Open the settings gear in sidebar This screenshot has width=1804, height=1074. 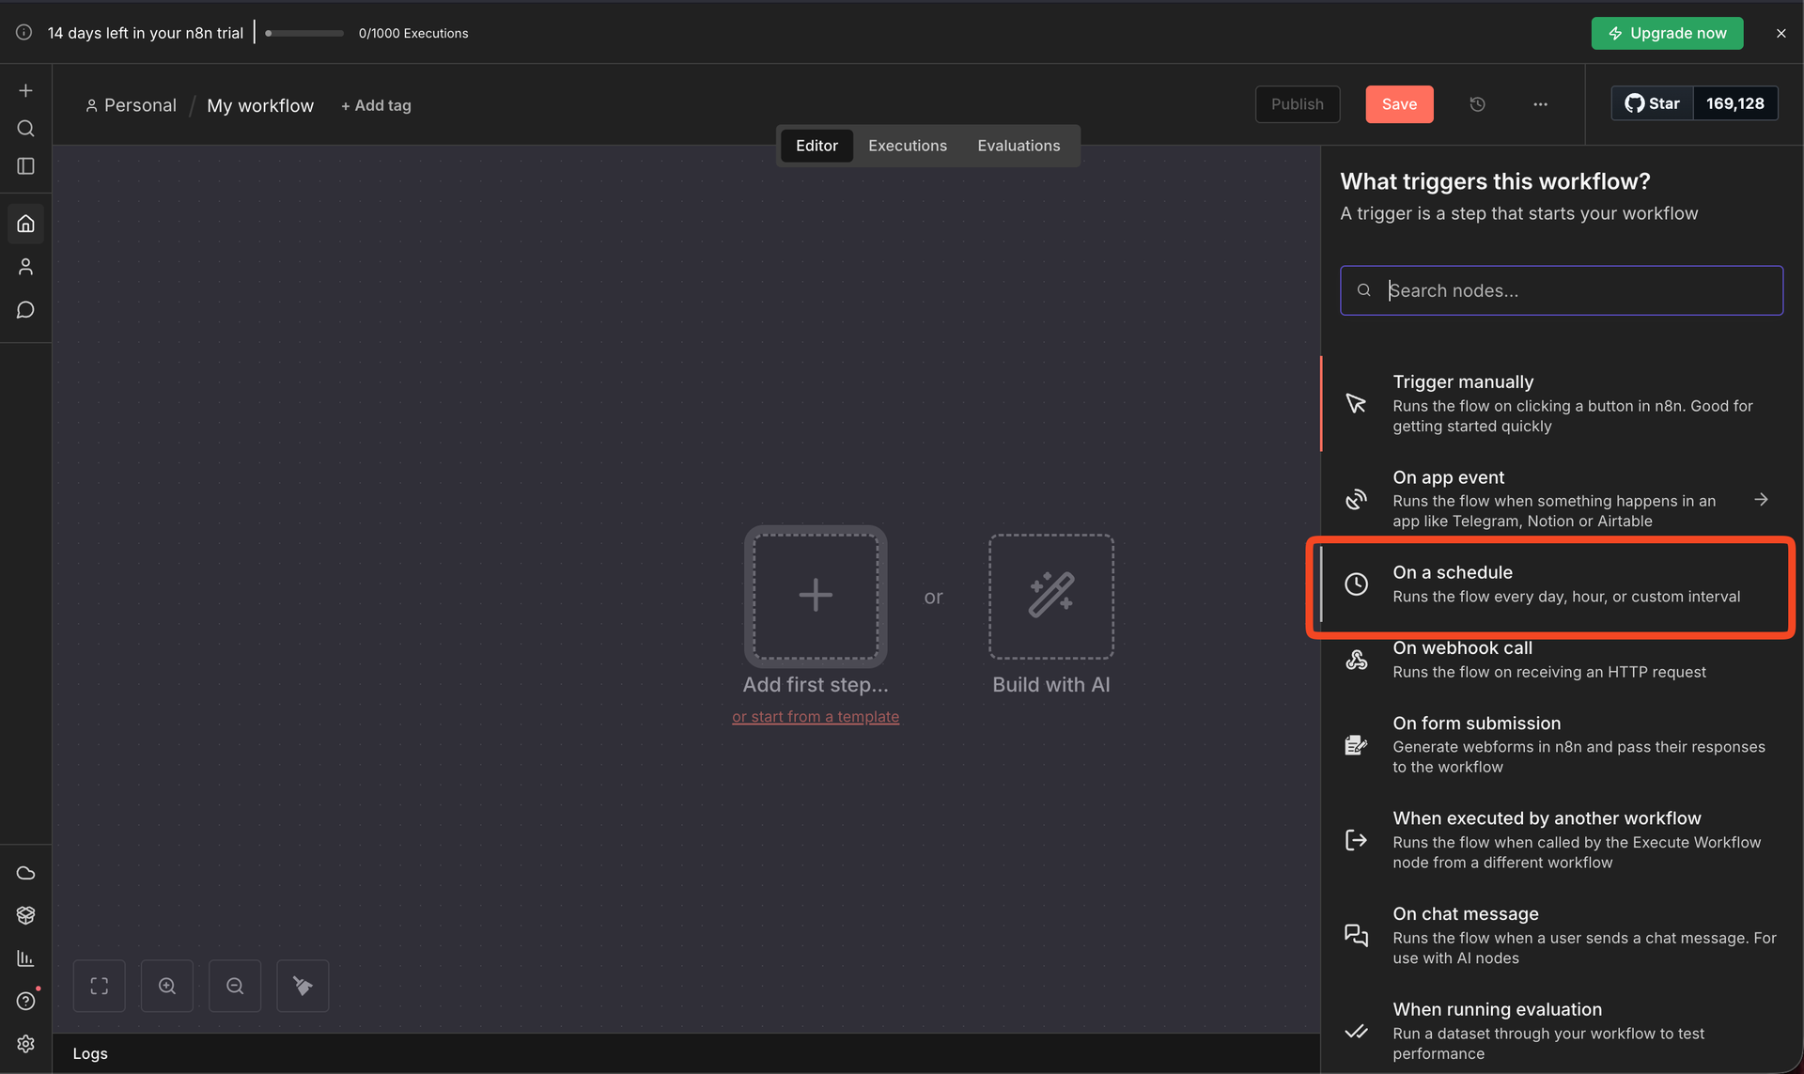coord(26,1044)
